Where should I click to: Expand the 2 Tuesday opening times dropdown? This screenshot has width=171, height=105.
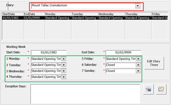(x=64, y=65)
